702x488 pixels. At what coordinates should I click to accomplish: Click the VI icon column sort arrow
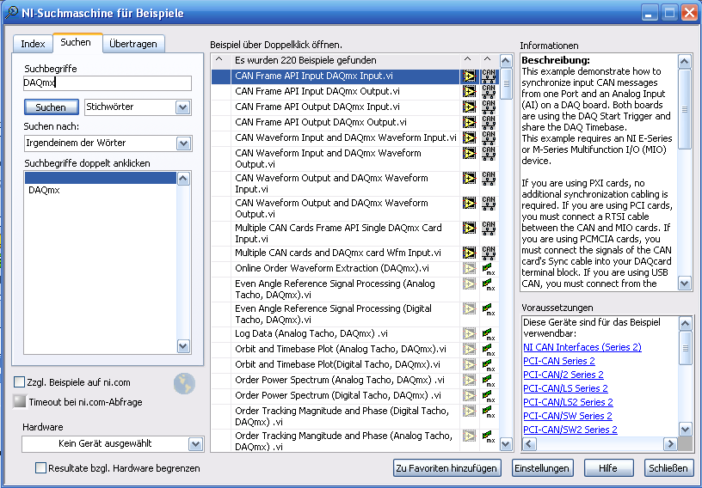(467, 59)
